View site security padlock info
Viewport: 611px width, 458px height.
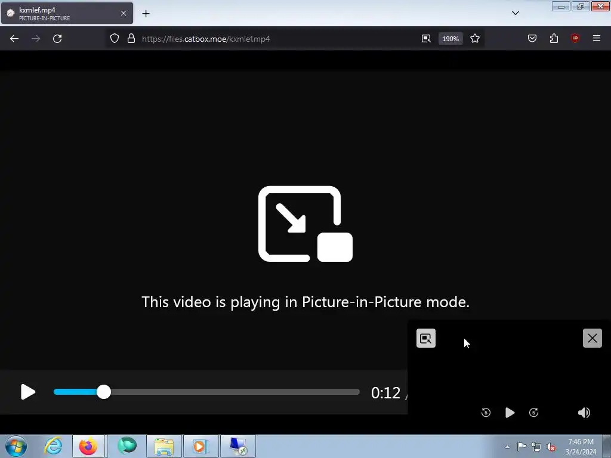[x=131, y=39]
